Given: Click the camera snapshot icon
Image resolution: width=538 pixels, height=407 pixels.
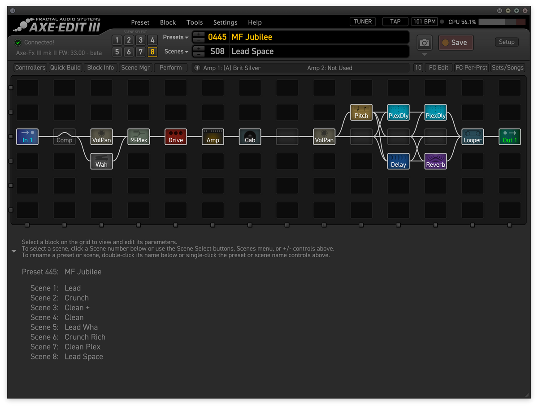Looking at the screenshot, I should click(x=424, y=43).
